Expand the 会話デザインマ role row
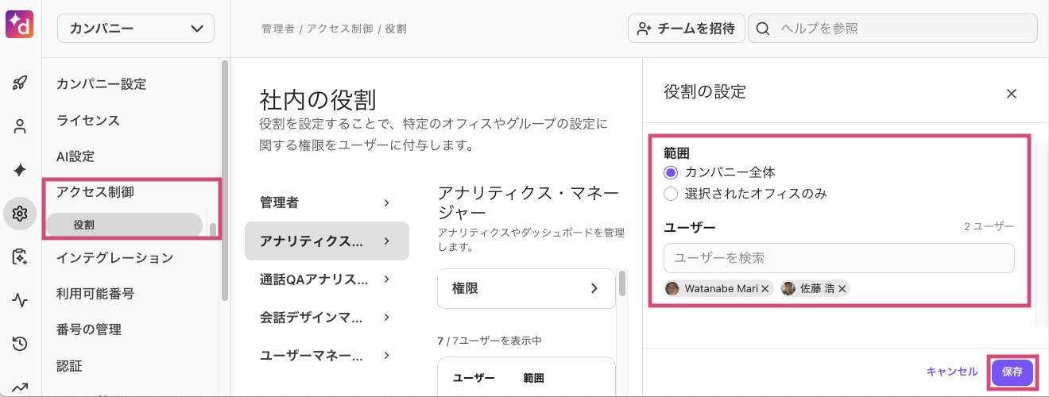 [x=327, y=318]
